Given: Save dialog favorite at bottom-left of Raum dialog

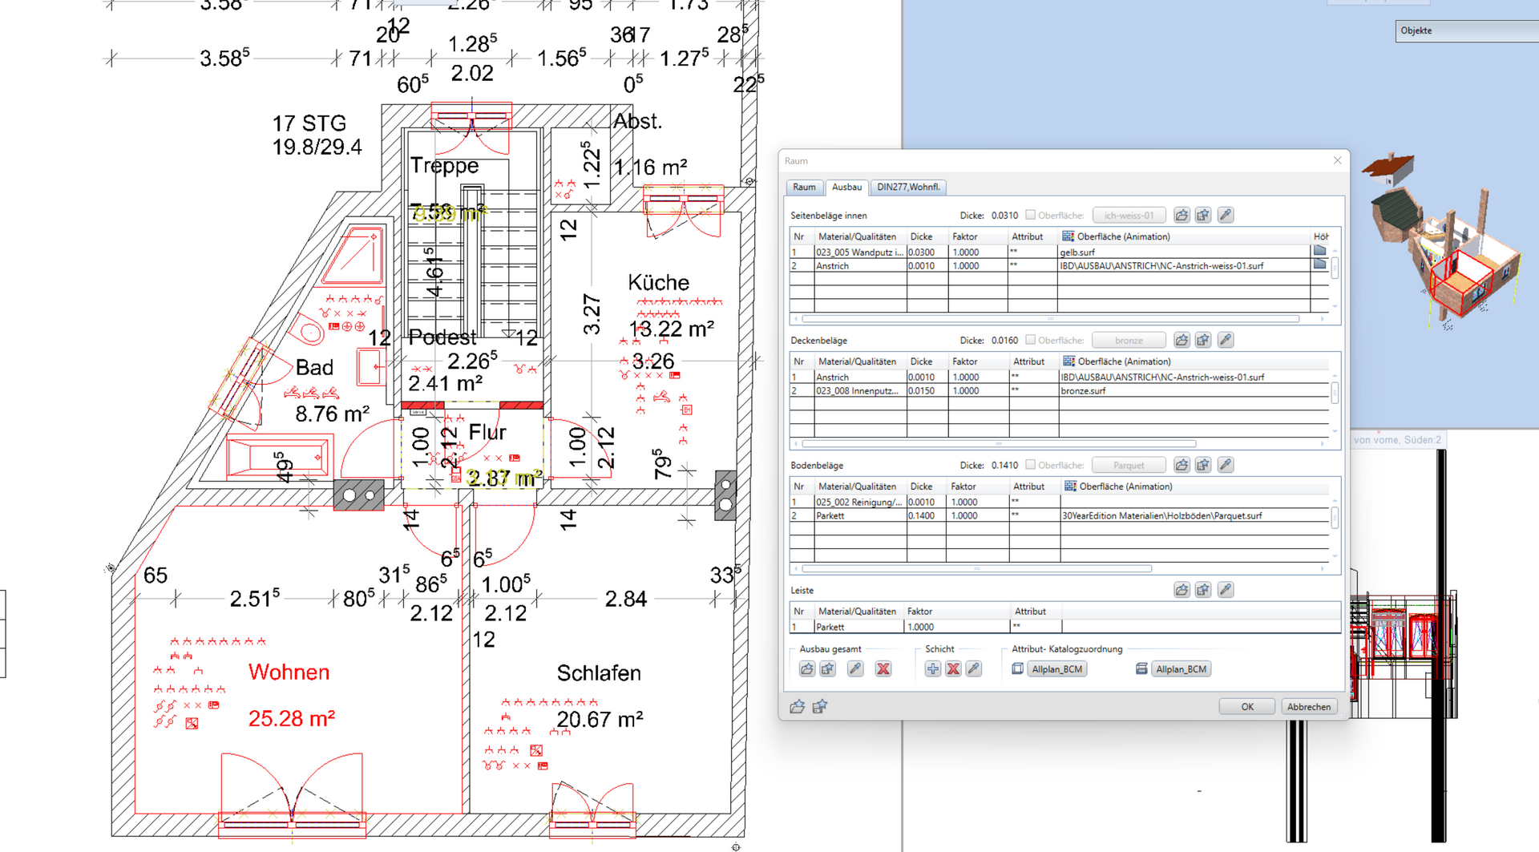Looking at the screenshot, I should (819, 706).
